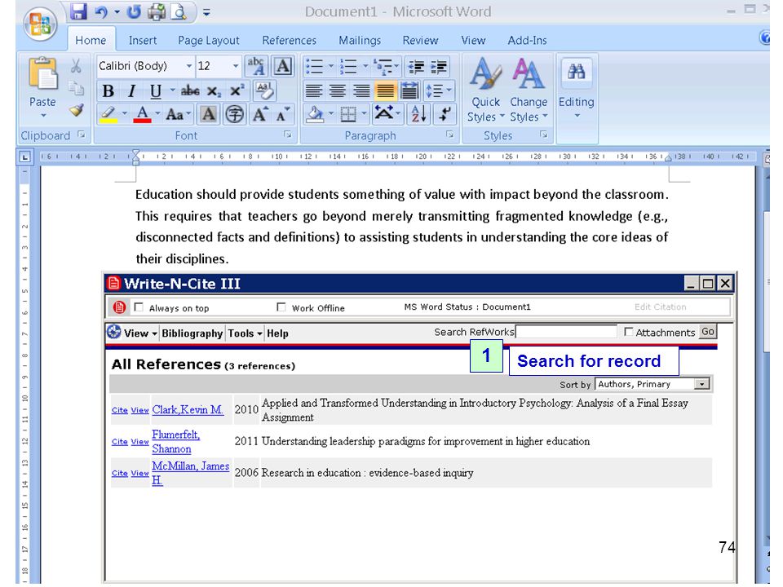Open Paragraph dialog launcher

(x=450, y=135)
